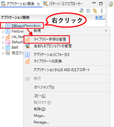Click the 移行 folder icon

point(28,79)
